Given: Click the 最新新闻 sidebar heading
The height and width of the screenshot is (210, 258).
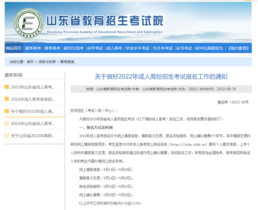Looking at the screenshot, I should (13, 75).
